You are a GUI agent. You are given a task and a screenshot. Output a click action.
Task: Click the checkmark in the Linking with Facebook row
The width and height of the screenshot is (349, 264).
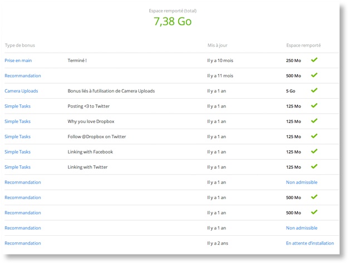pos(314,151)
